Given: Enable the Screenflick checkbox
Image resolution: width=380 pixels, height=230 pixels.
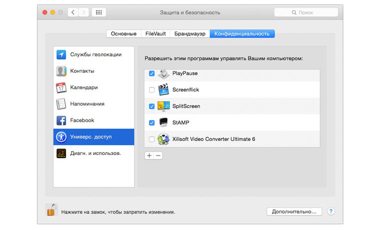Looking at the screenshot, I should 152,90.
